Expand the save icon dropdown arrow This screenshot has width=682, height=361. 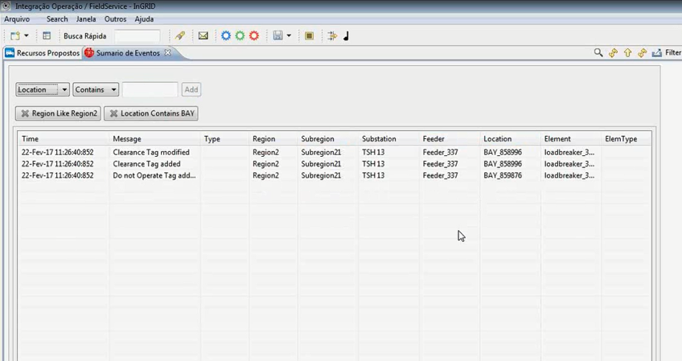(289, 36)
